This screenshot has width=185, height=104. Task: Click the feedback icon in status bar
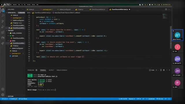click(166, 99)
